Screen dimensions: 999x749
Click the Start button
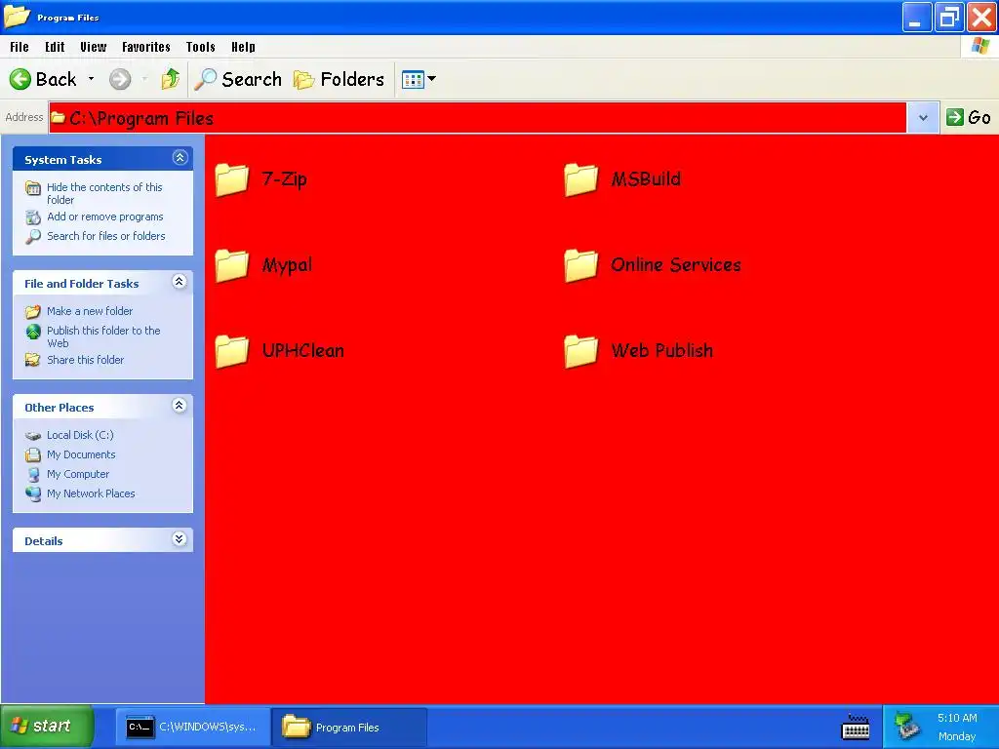pyautogui.click(x=47, y=726)
